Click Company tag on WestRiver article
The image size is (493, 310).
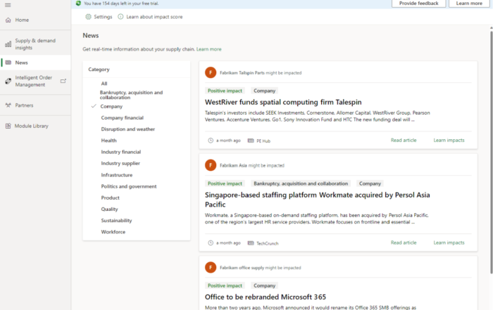pyautogui.click(x=264, y=91)
